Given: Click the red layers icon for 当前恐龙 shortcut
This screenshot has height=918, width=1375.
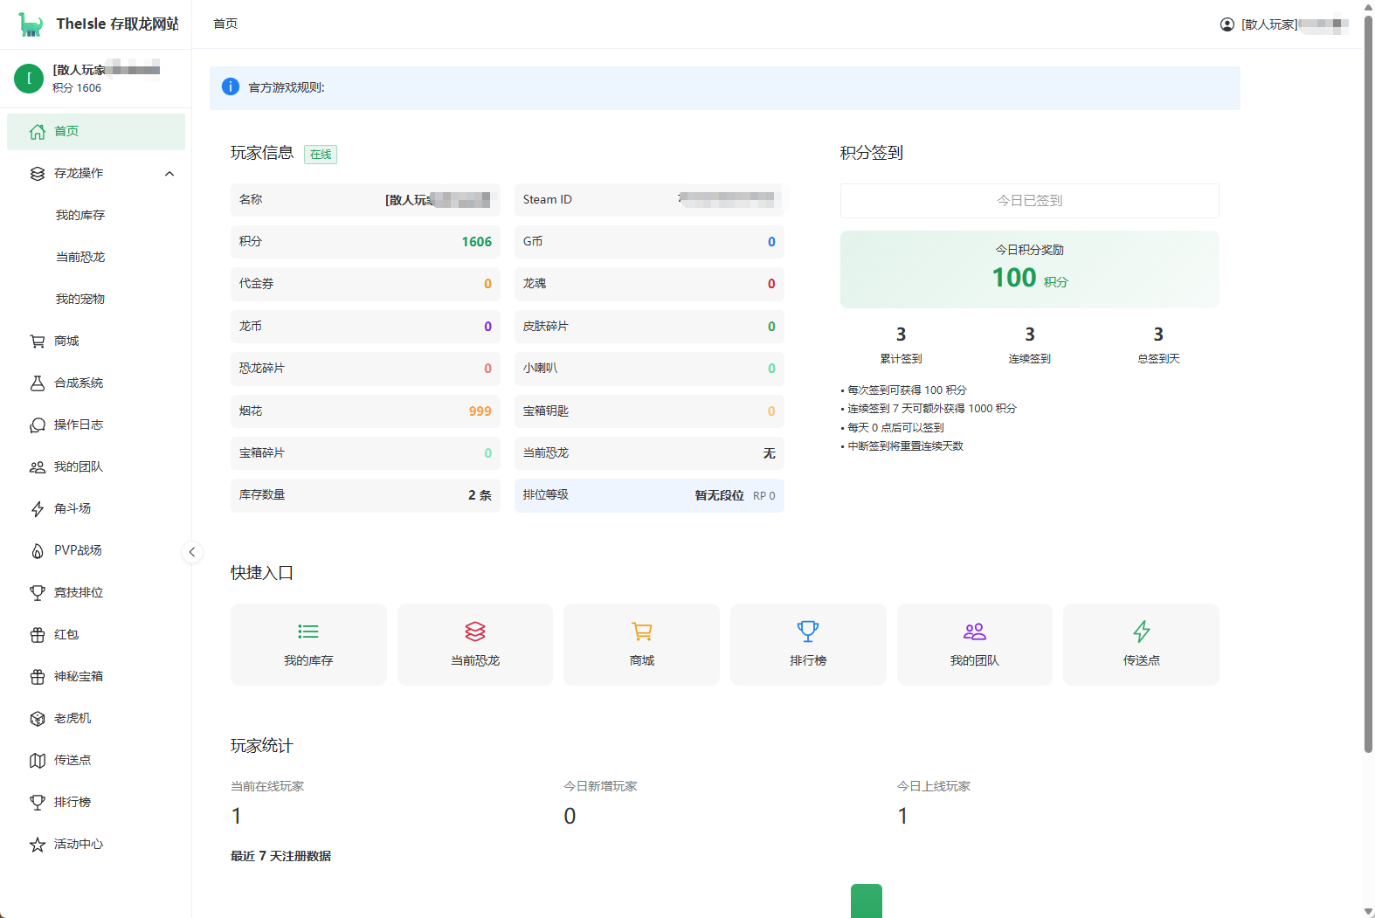Looking at the screenshot, I should coord(475,632).
